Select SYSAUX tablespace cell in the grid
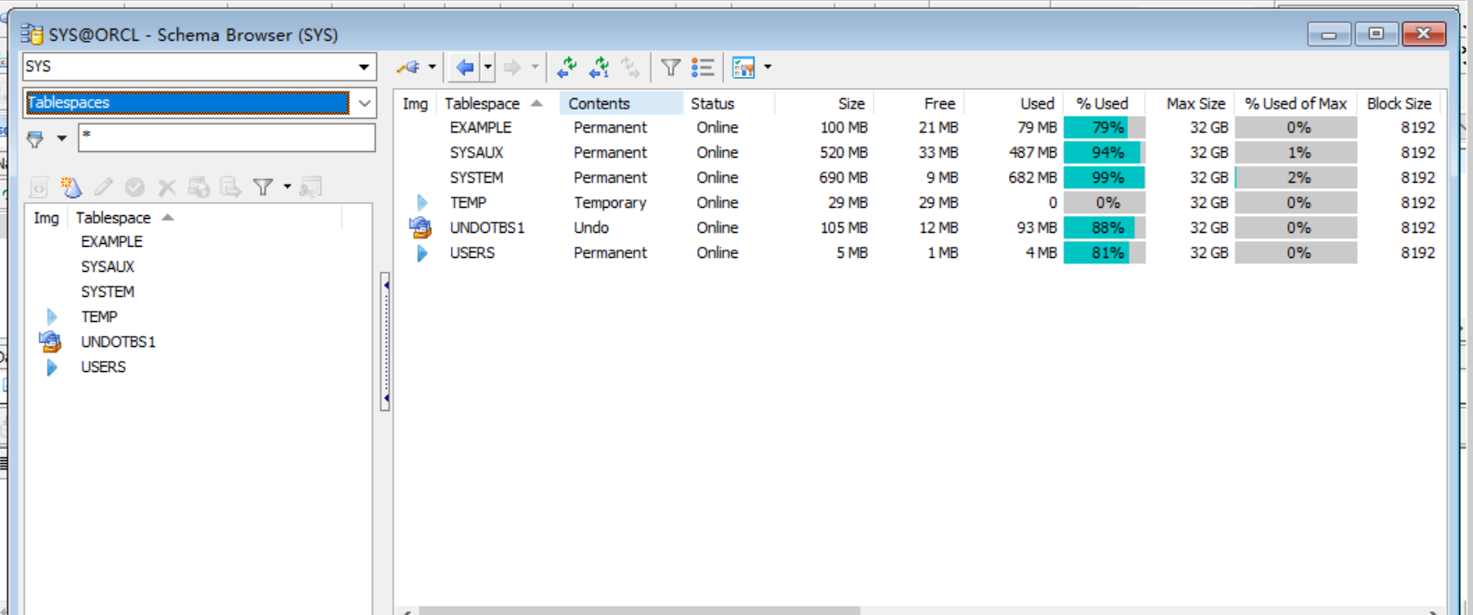 476,153
